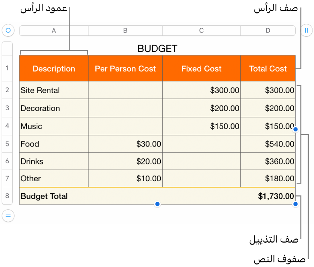Click the Description header cell
Image resolution: width=314 pixels, height=267 pixels.
[54, 69]
